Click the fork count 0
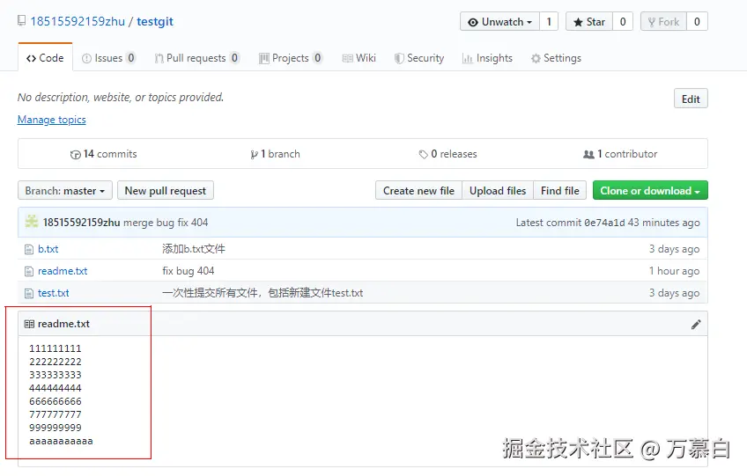 [x=697, y=21]
